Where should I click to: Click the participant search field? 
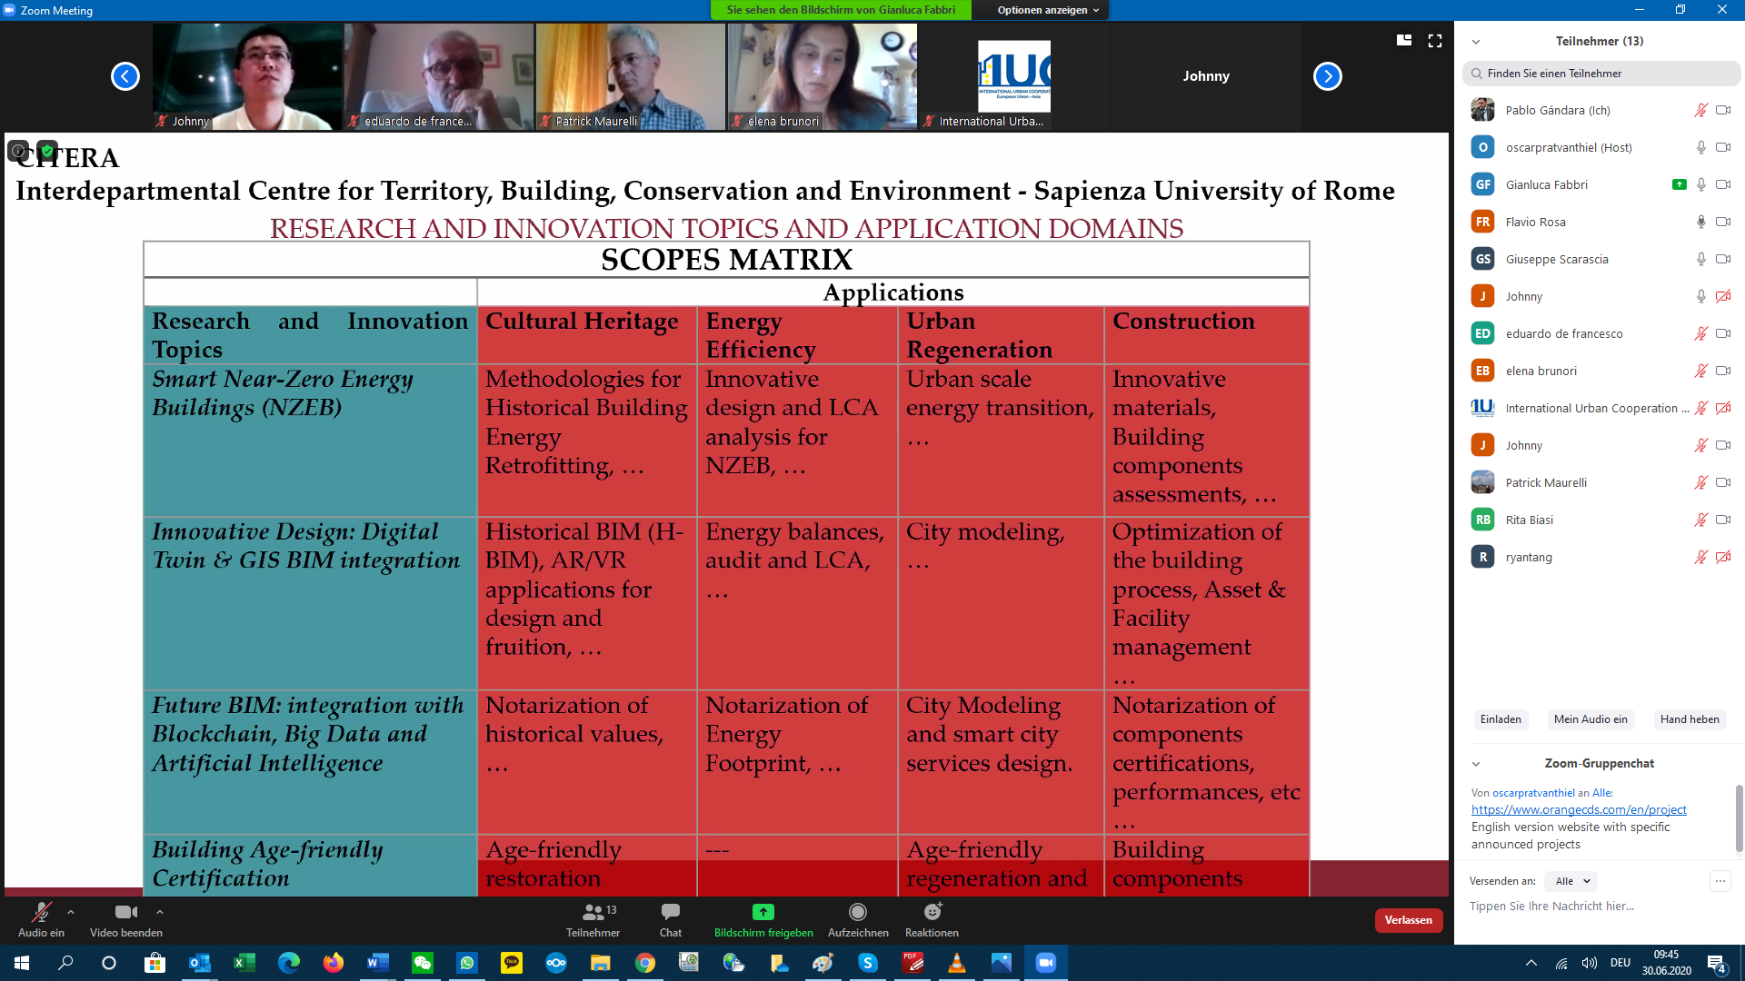click(x=1601, y=74)
